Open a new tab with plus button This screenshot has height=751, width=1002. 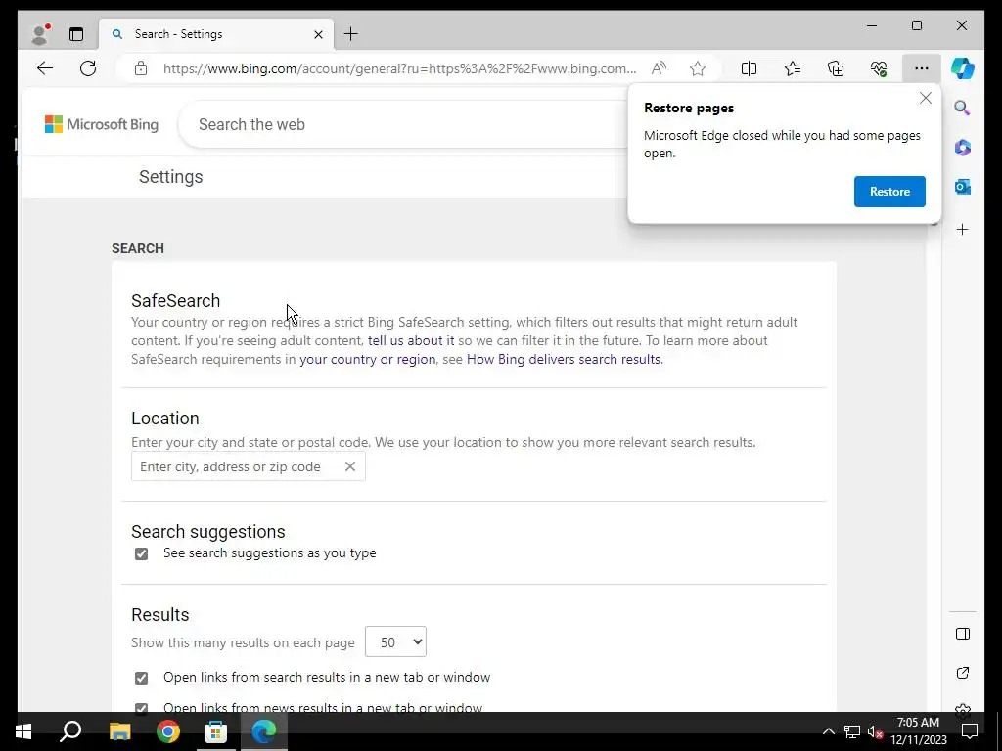click(x=351, y=34)
